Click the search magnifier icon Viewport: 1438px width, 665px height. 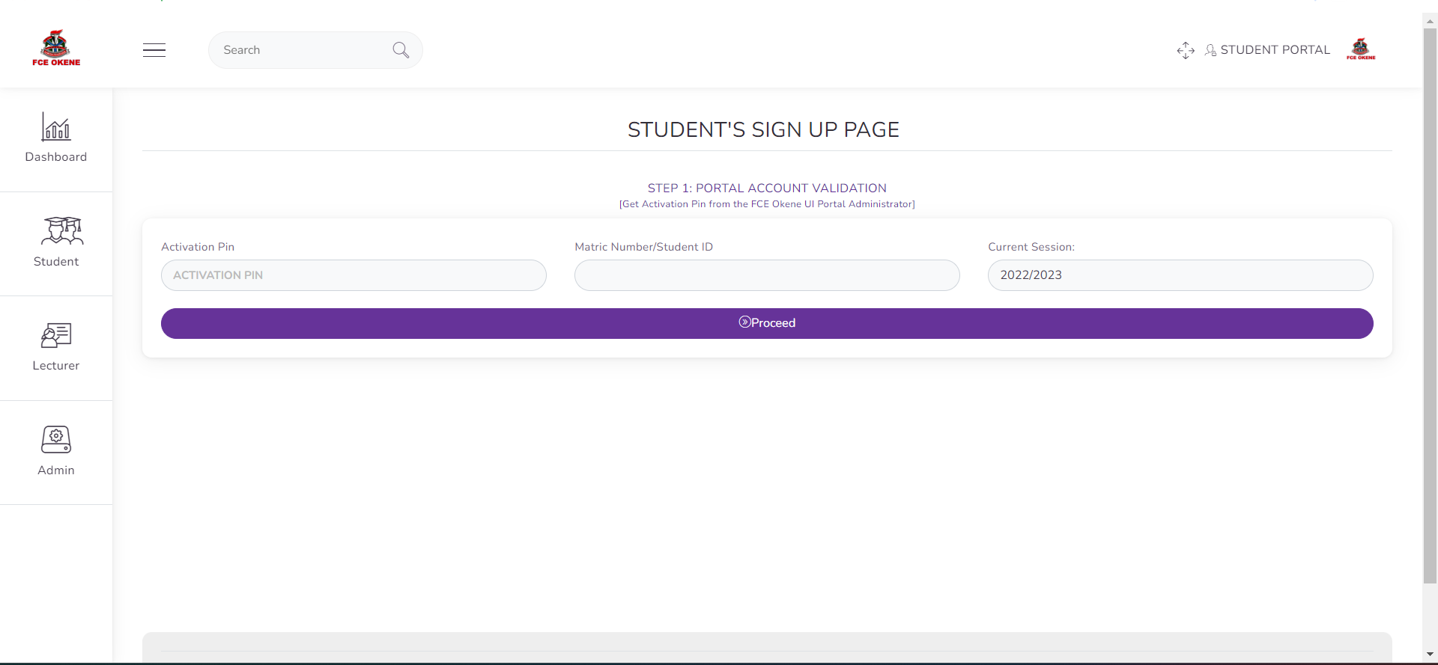pos(401,50)
